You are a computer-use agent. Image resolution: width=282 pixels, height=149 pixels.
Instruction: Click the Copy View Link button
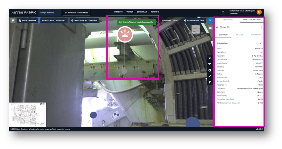pyautogui.click(x=27, y=20)
